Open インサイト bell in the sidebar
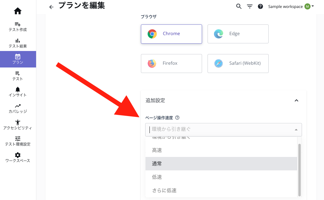Image resolution: width=324 pixels, height=200 pixels. (x=18, y=92)
